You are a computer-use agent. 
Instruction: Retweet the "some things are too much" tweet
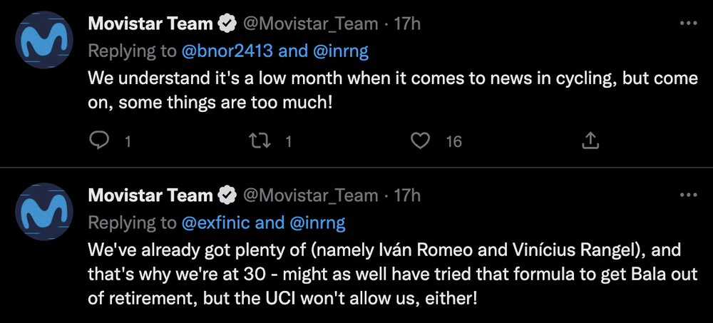[x=260, y=141]
